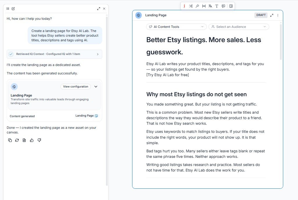
Task: Click the Landing Page link in chat card
Action: point(85,116)
